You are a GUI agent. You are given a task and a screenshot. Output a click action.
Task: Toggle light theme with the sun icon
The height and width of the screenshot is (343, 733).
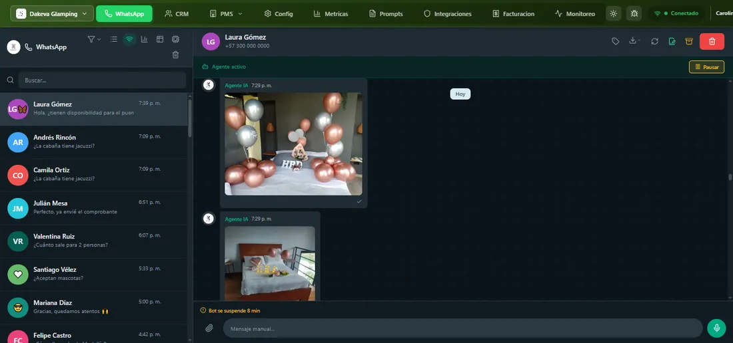coord(613,13)
